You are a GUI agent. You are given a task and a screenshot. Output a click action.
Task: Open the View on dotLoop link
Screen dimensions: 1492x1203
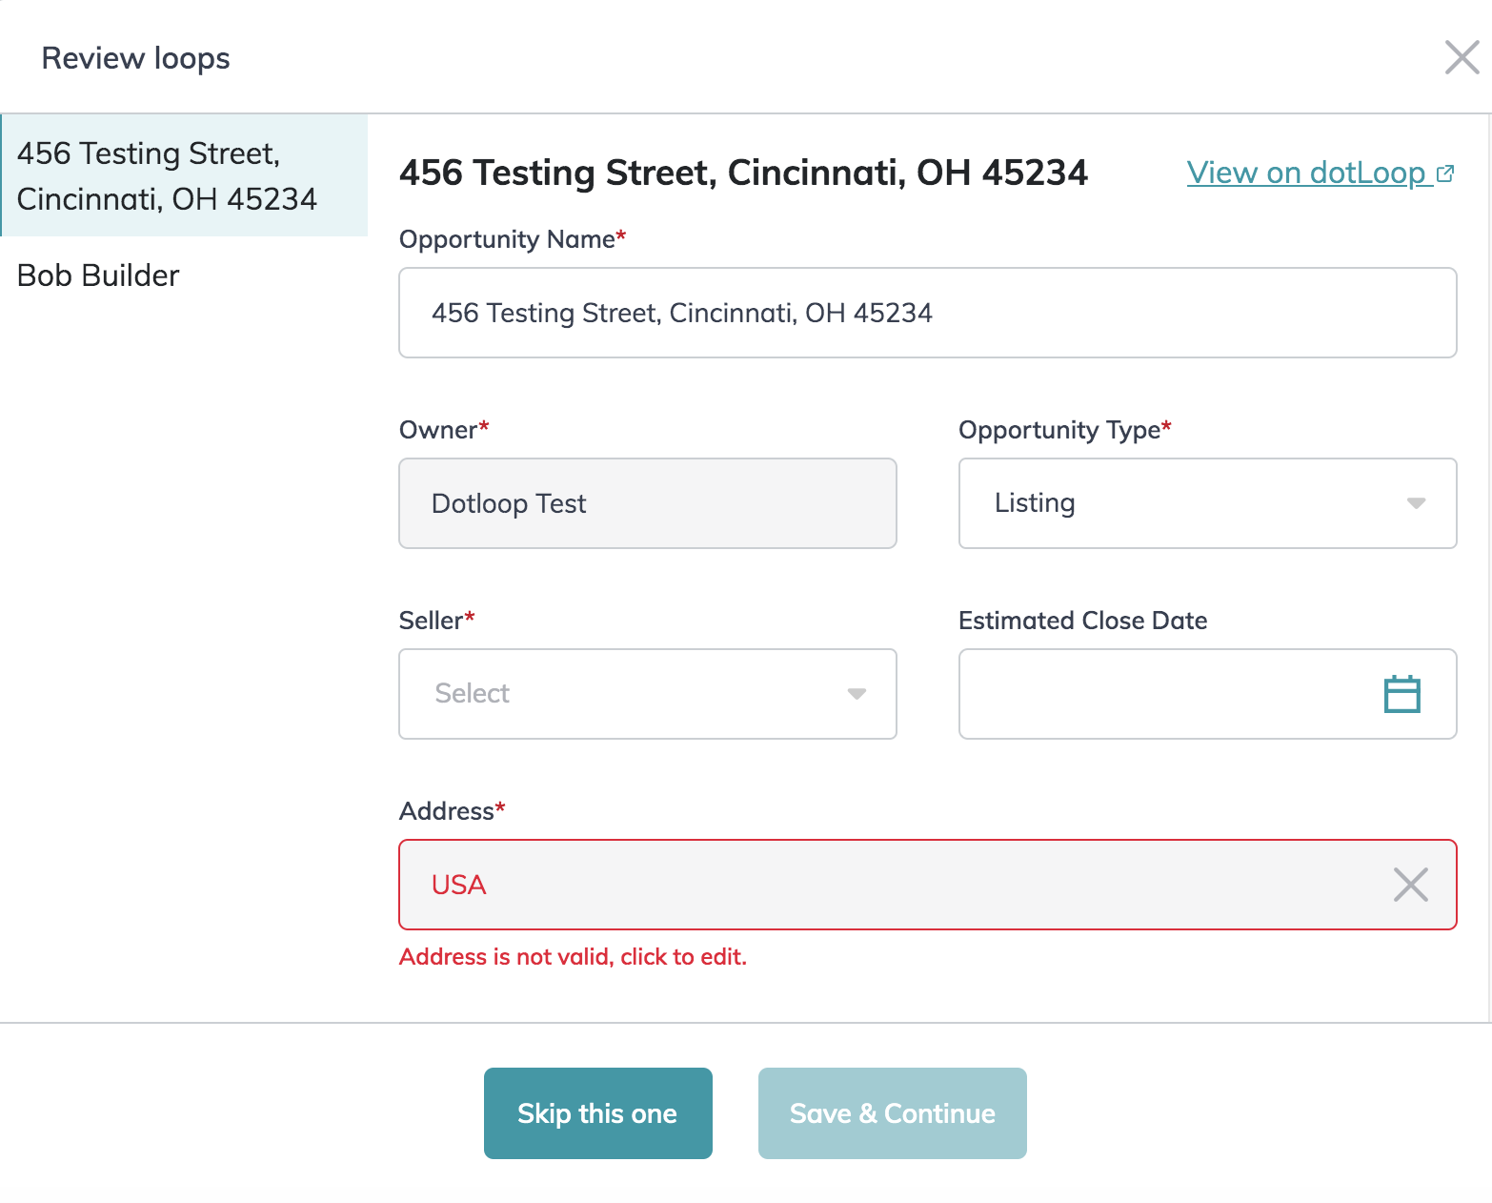[x=1305, y=173]
